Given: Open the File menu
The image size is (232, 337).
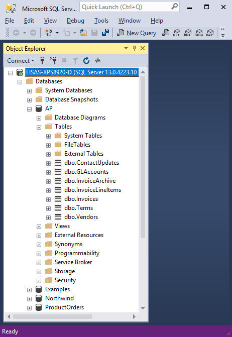Looking at the screenshot, I should [x=10, y=21].
